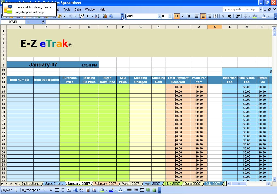Sort ascending with the A-Z icon
Viewport: 277px width, 194px height.
[x=97, y=16]
